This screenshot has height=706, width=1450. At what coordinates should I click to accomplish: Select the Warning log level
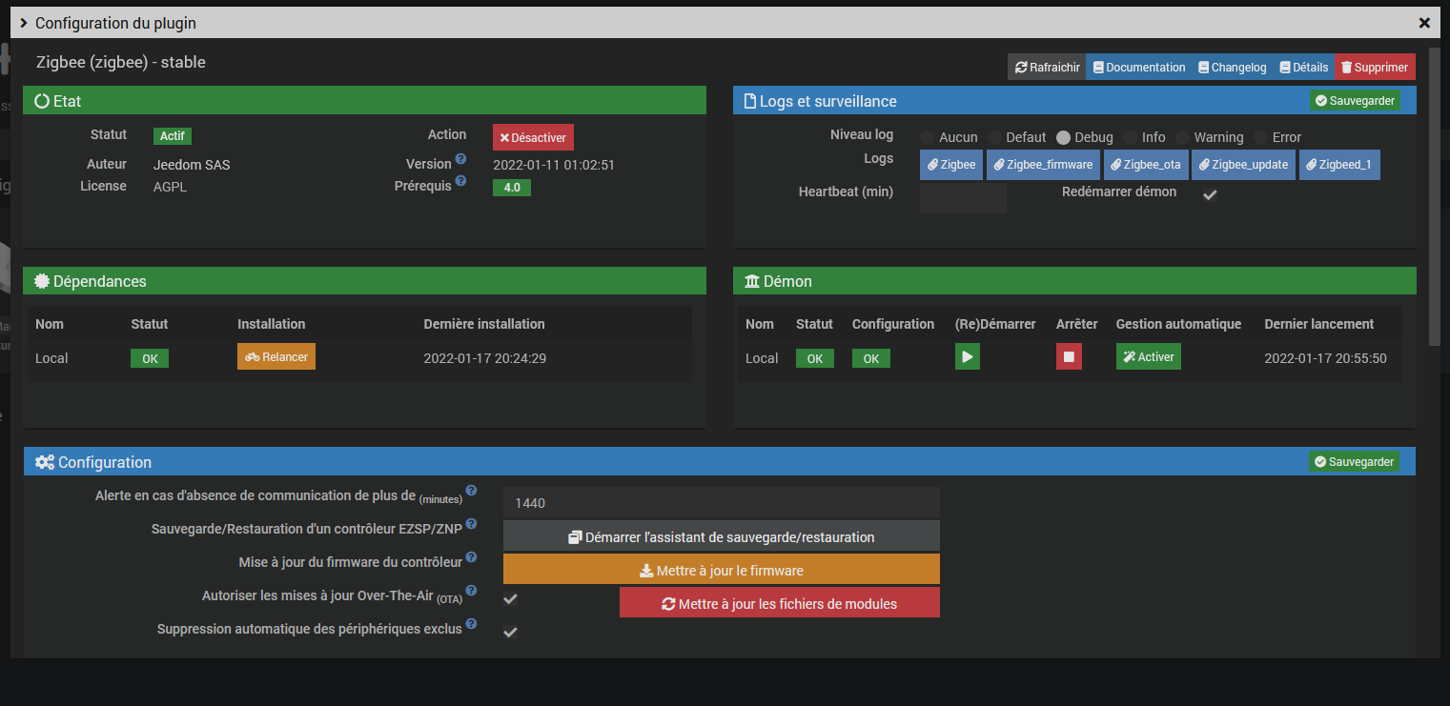pyautogui.click(x=1182, y=137)
